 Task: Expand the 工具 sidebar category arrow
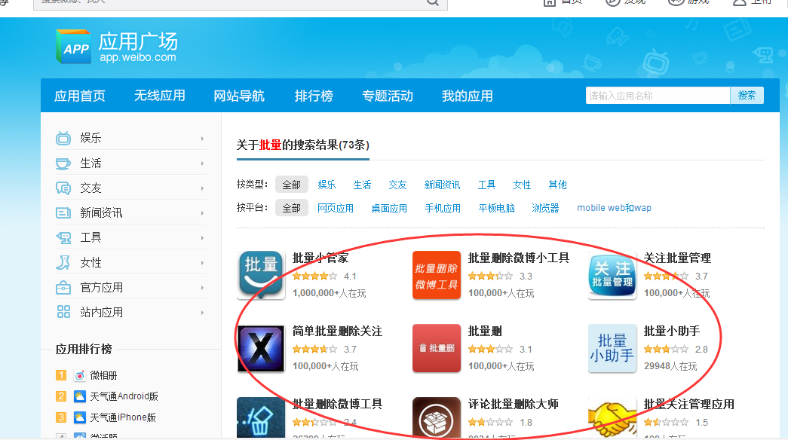202,238
